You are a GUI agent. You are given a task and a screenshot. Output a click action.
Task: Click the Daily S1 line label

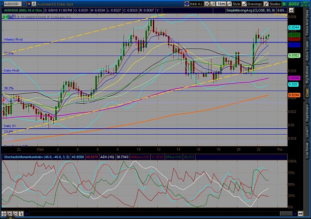[x=10, y=126]
